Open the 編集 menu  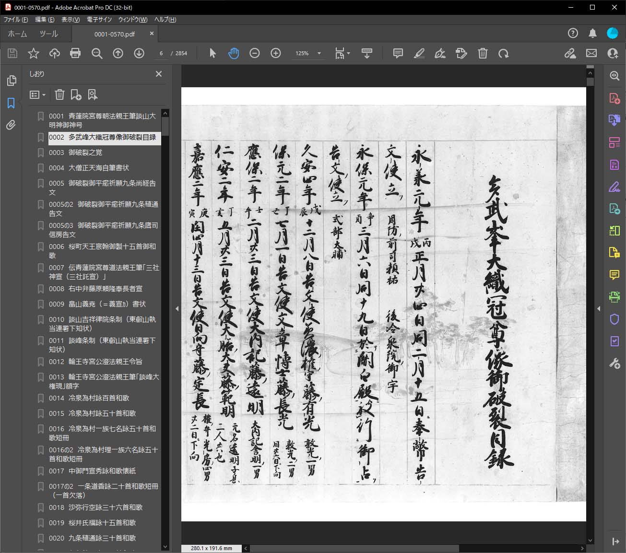coord(45,20)
